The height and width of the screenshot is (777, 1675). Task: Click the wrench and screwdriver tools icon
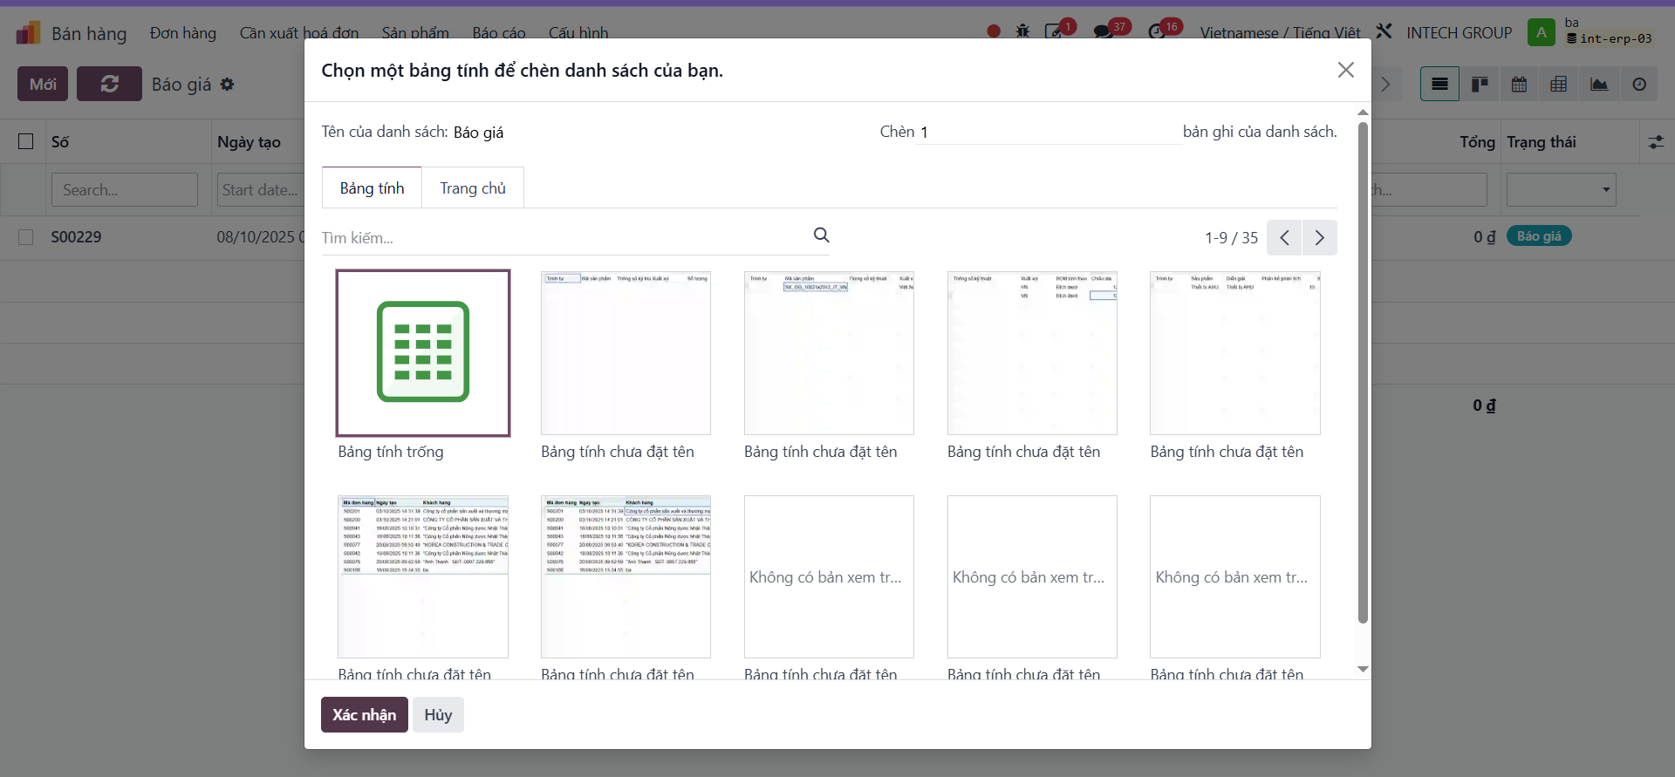(1384, 31)
